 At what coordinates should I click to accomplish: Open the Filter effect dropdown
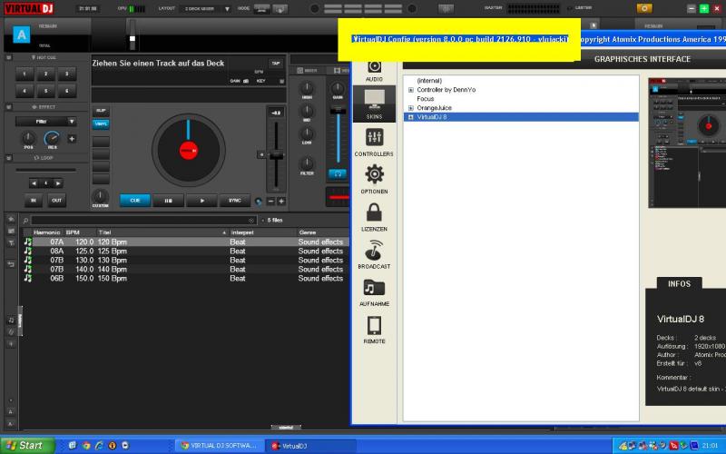(45, 121)
